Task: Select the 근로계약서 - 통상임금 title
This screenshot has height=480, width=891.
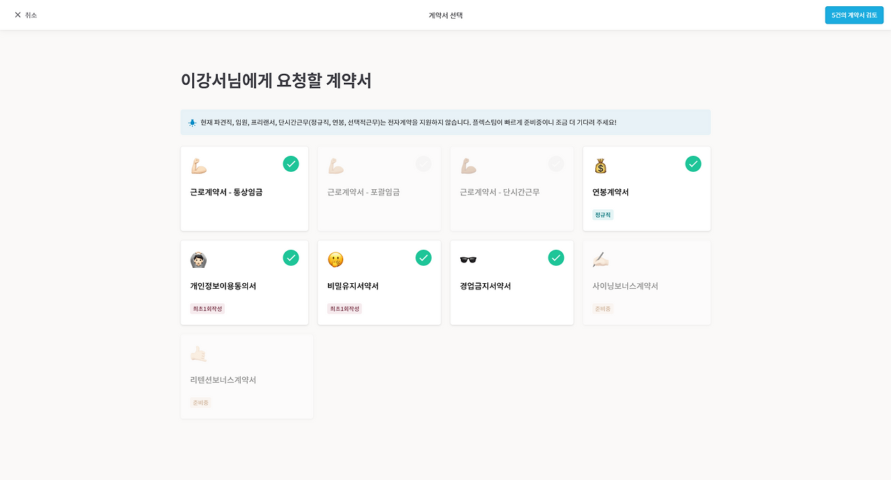Action: [226, 192]
